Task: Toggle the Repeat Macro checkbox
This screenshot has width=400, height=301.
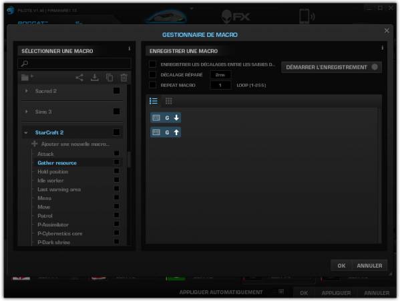Action: tap(152, 84)
